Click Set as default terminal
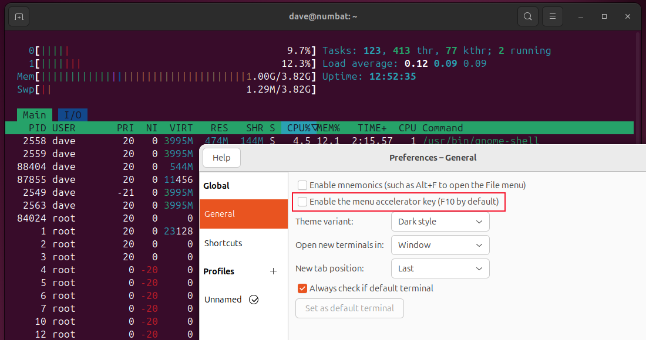The height and width of the screenshot is (340, 646). pyautogui.click(x=349, y=308)
